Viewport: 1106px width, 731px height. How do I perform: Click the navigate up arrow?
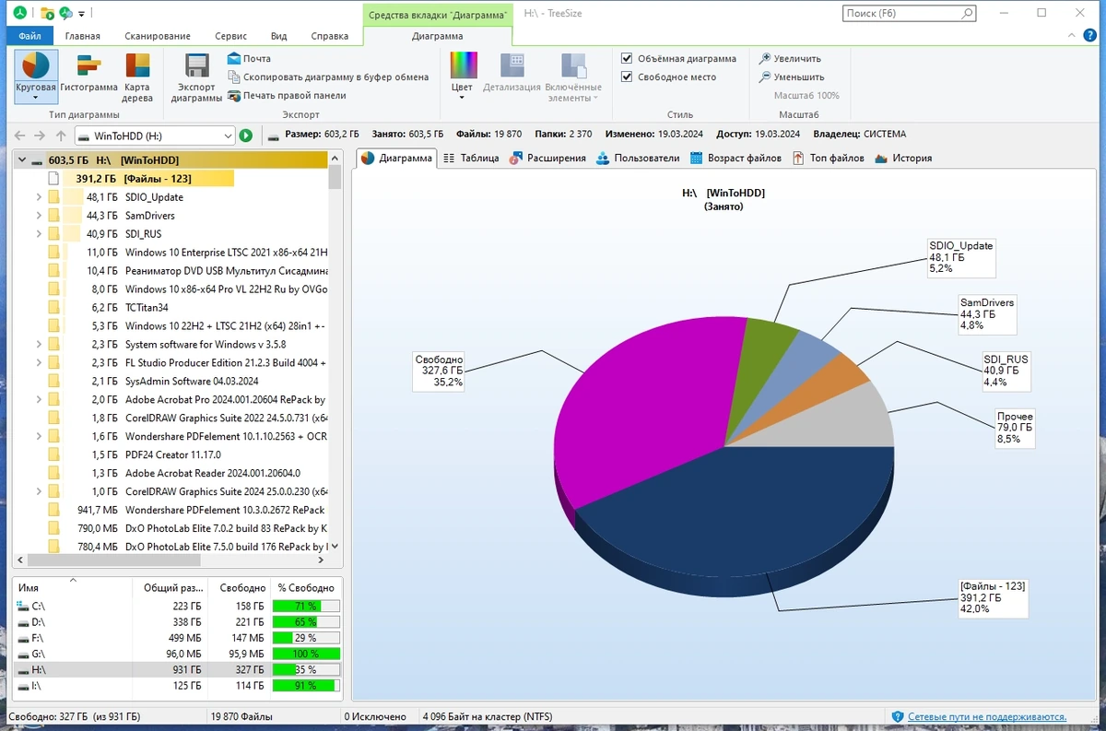coord(60,136)
